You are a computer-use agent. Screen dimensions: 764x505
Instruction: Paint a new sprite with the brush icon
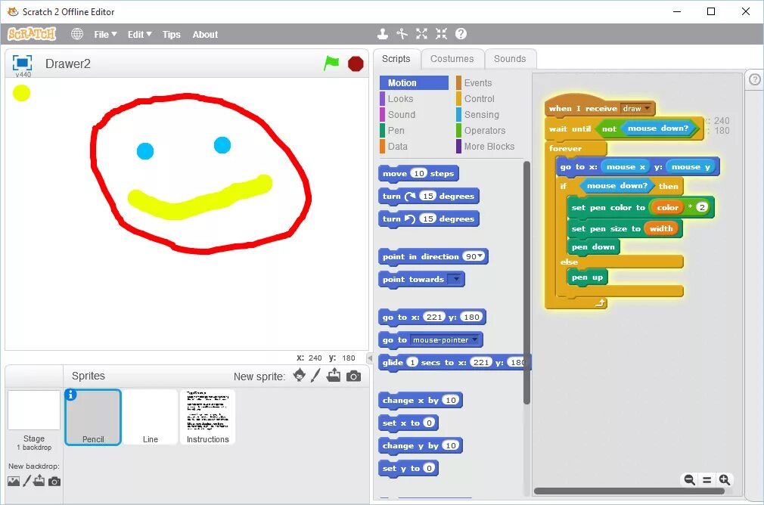coord(316,375)
